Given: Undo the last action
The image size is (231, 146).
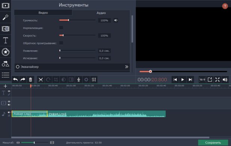Looking at the screenshot, I should pos(15,80).
